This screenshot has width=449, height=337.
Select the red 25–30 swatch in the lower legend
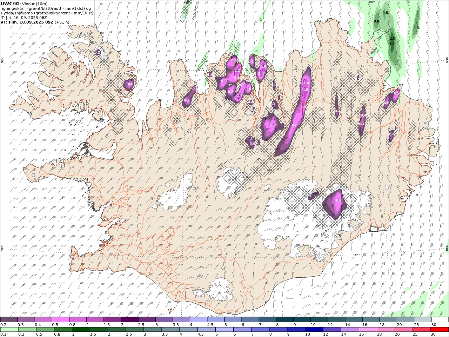coord(422,330)
